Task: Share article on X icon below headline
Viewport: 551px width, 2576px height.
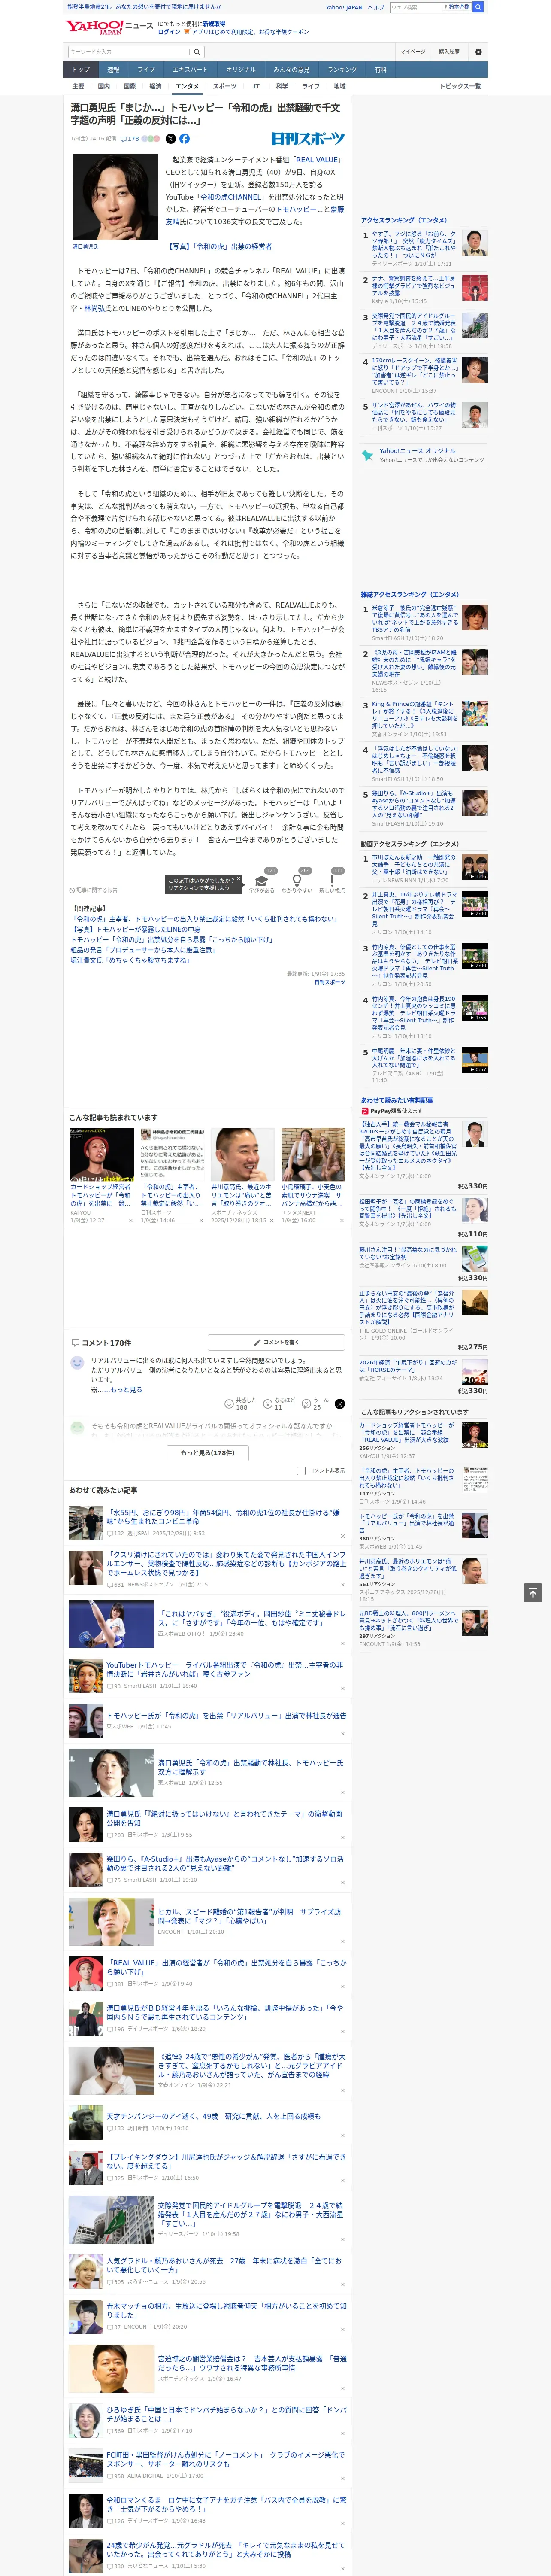Action: (x=170, y=139)
